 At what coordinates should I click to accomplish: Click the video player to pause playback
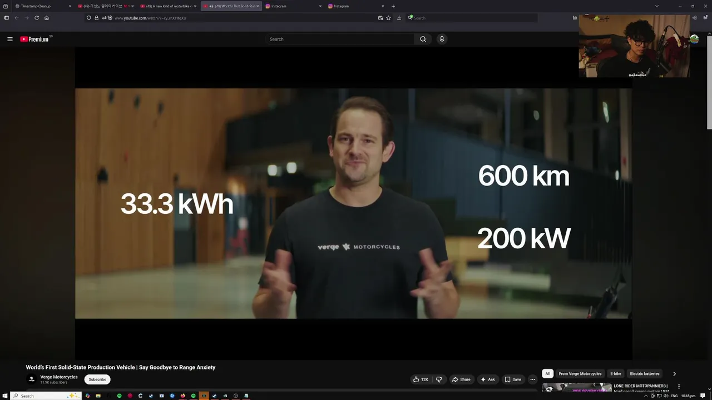point(353,203)
